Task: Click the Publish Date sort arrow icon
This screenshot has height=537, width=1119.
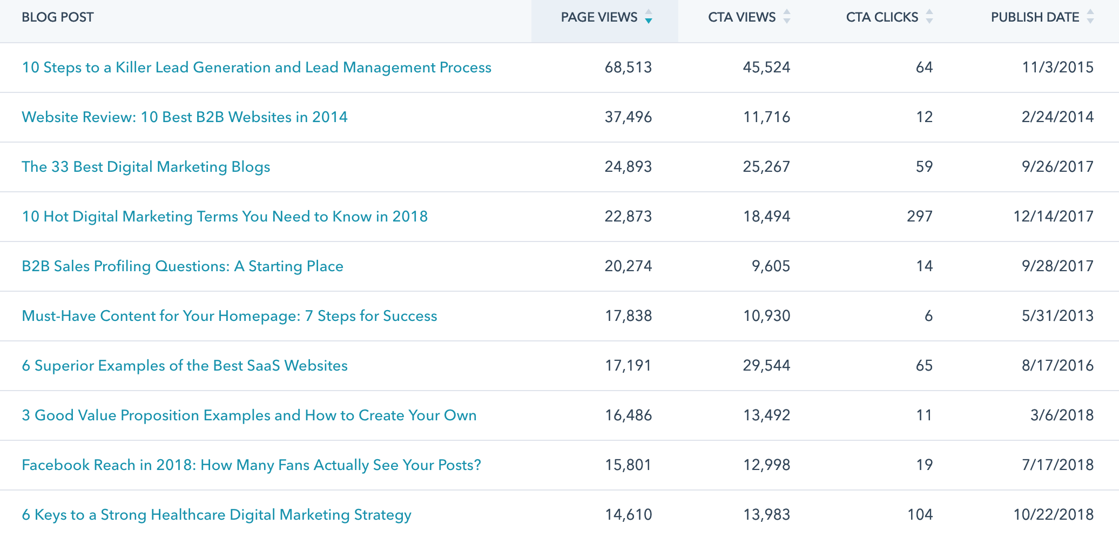Action: coord(1090,17)
